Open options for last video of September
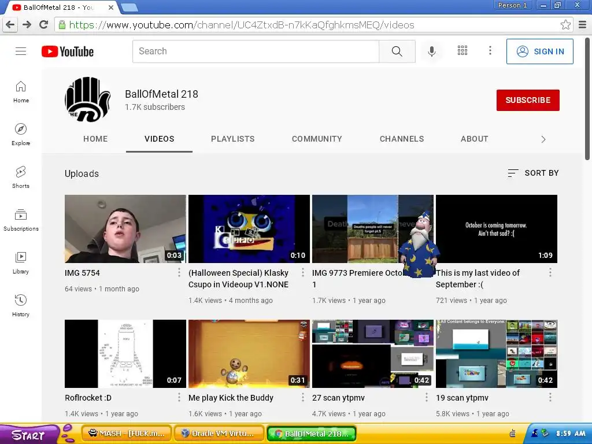The height and width of the screenshot is (444, 592). click(x=550, y=273)
